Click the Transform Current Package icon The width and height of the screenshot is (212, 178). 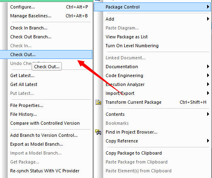point(98,102)
